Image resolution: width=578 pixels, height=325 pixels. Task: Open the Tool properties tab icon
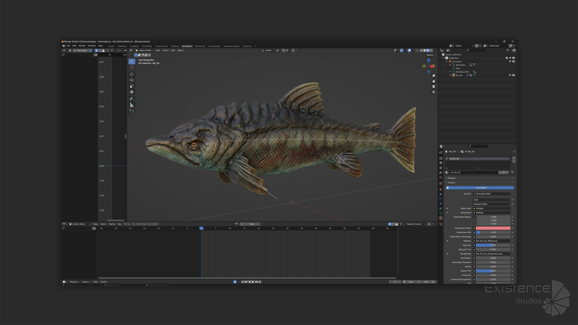pos(441,152)
